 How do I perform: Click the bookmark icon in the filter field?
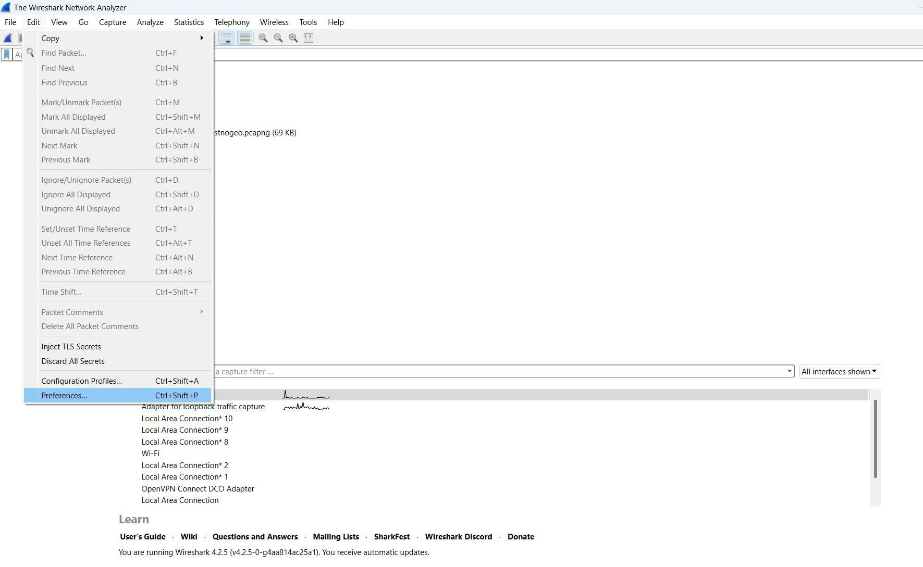(x=6, y=54)
